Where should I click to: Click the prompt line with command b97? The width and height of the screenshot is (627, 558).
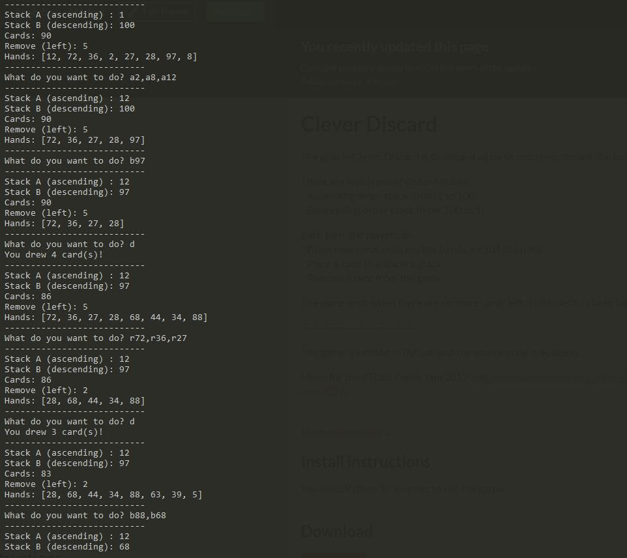(x=75, y=161)
